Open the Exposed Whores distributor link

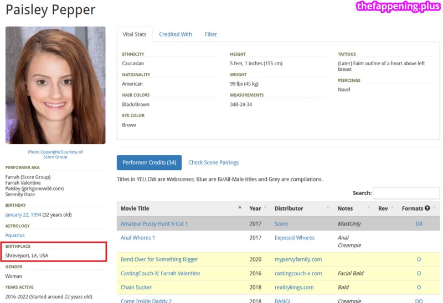(x=295, y=238)
